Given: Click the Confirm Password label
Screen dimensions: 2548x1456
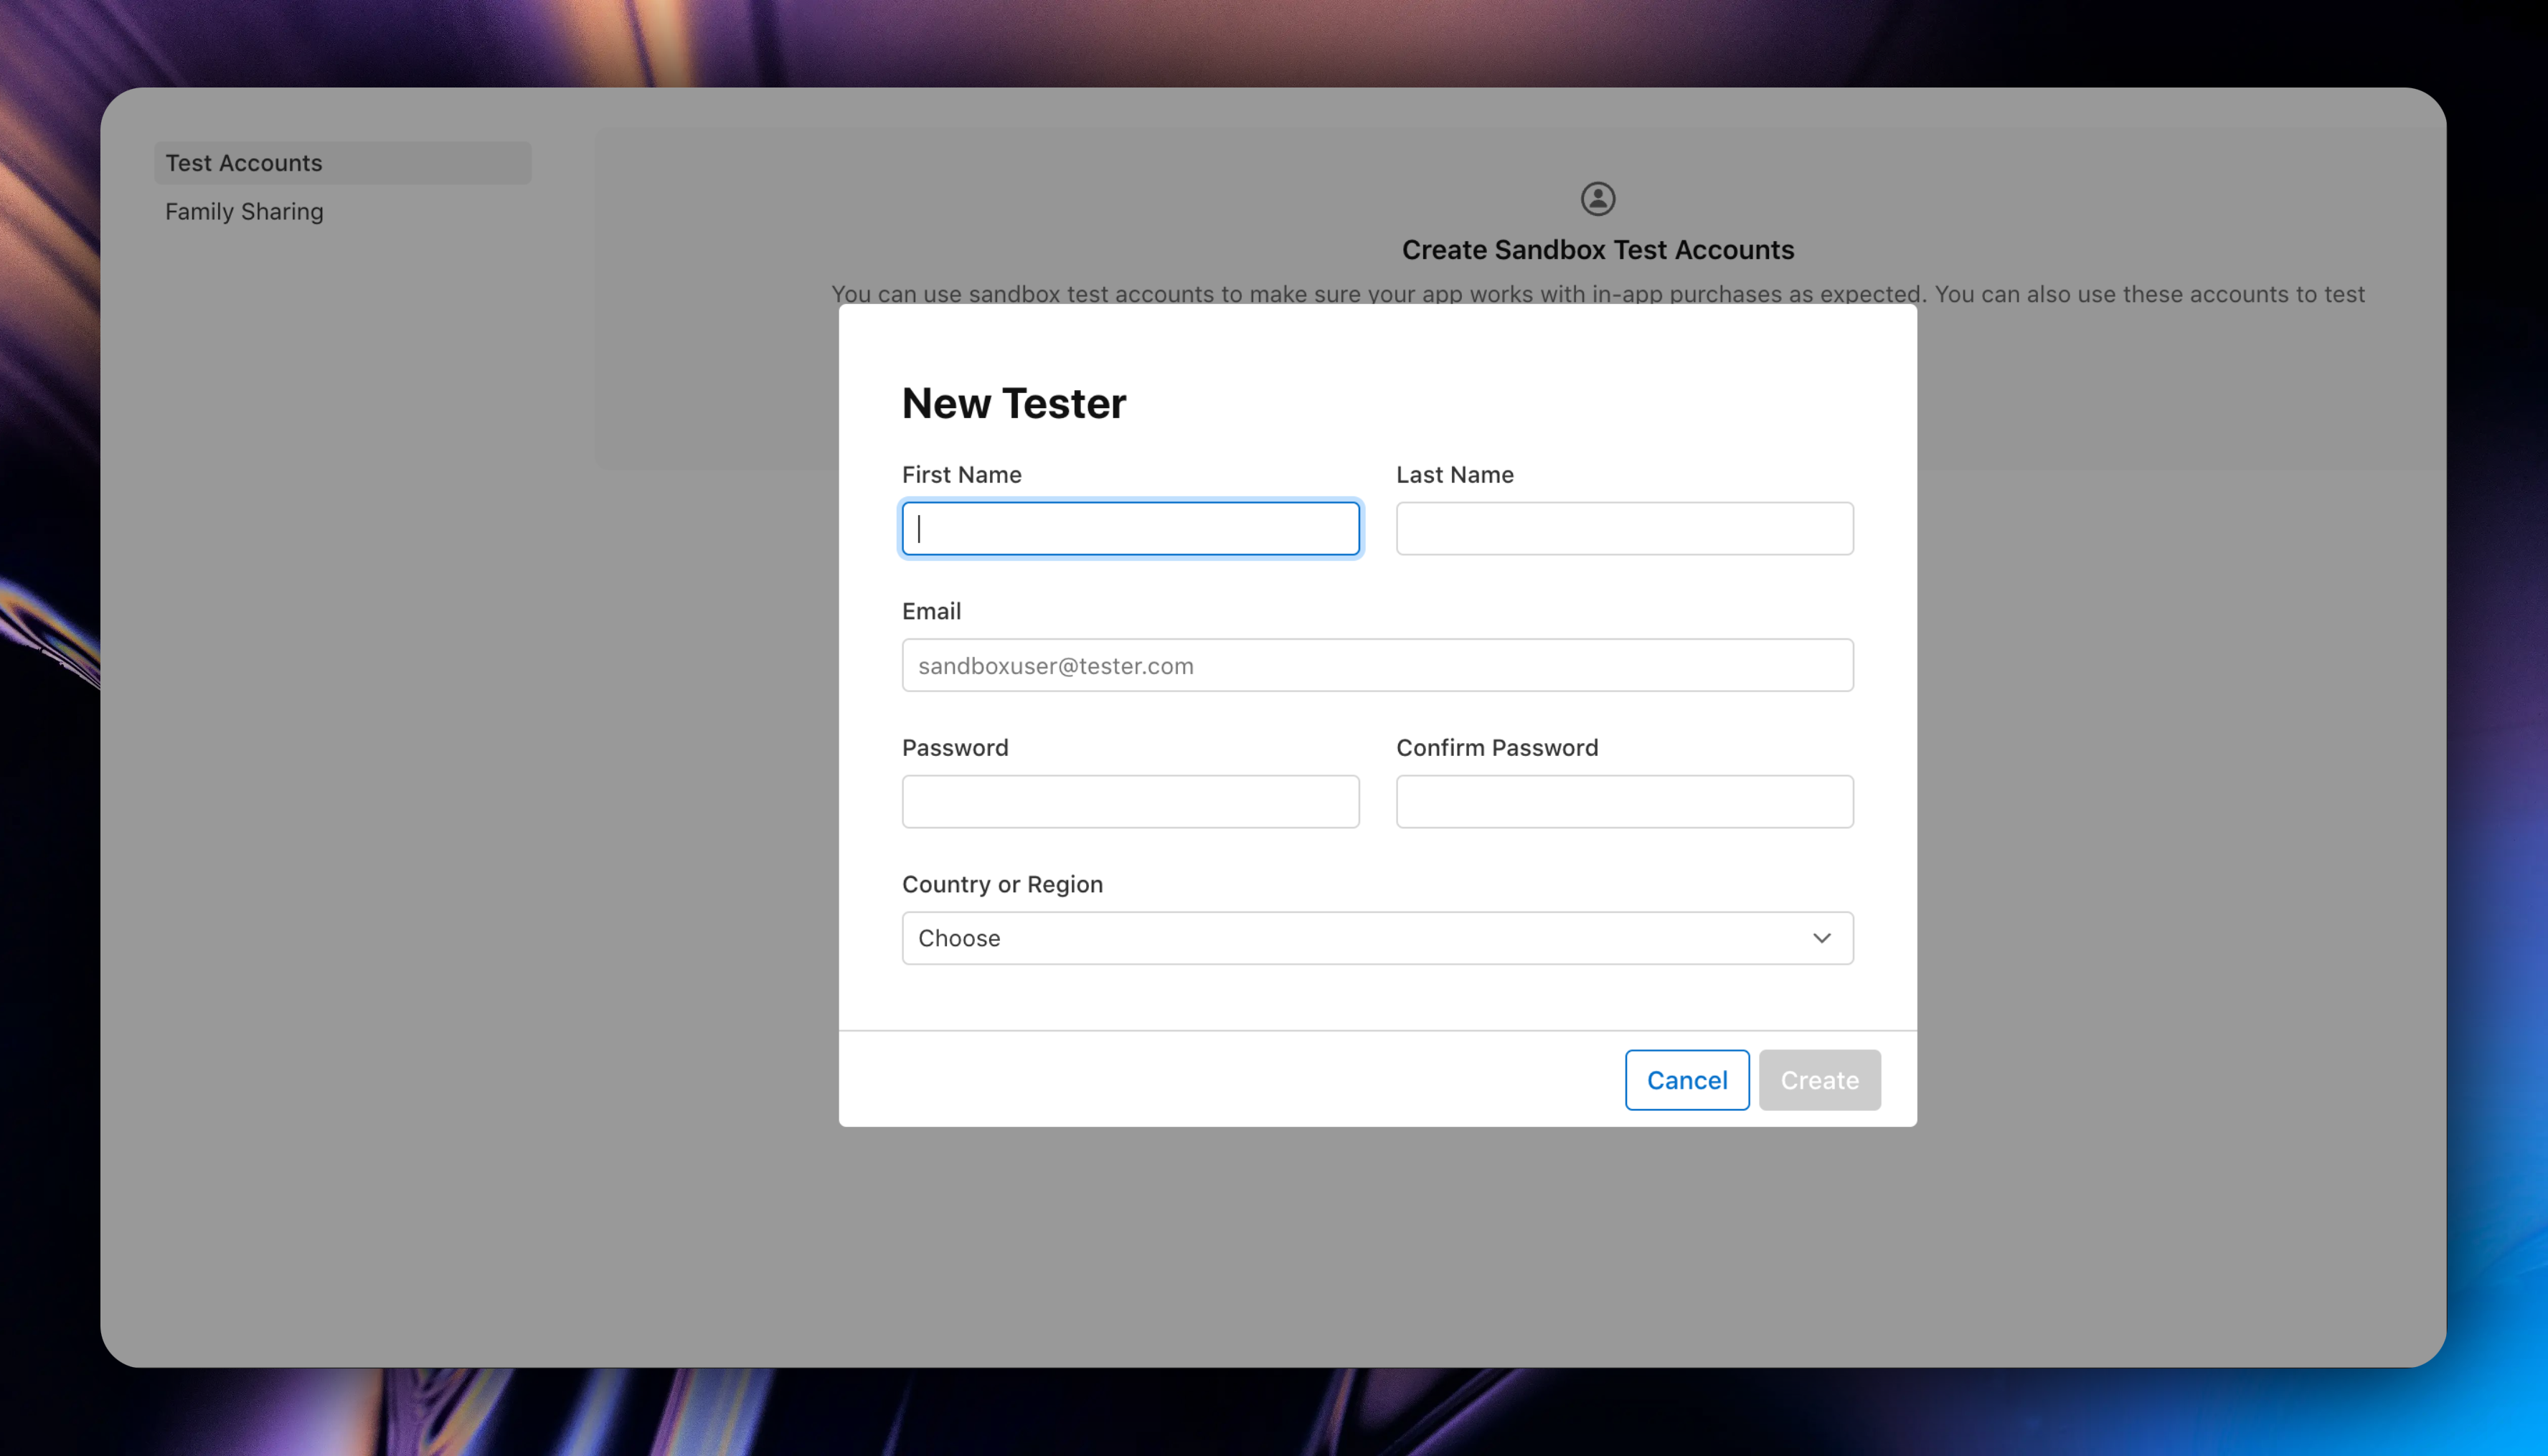Looking at the screenshot, I should point(1496,747).
